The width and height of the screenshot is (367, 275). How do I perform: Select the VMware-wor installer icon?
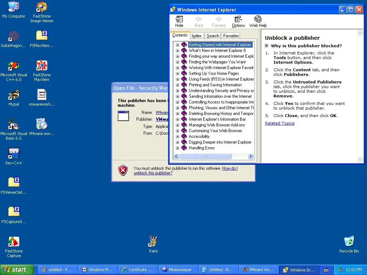pos(42,127)
